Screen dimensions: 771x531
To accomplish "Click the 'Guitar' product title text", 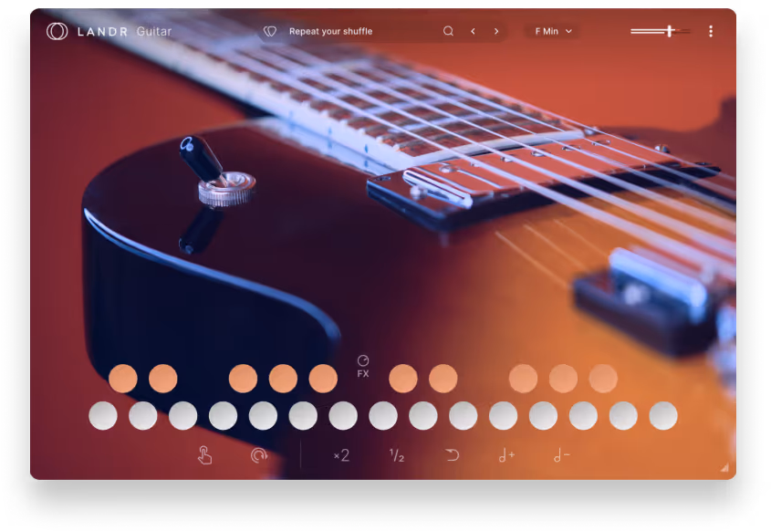I will (154, 31).
